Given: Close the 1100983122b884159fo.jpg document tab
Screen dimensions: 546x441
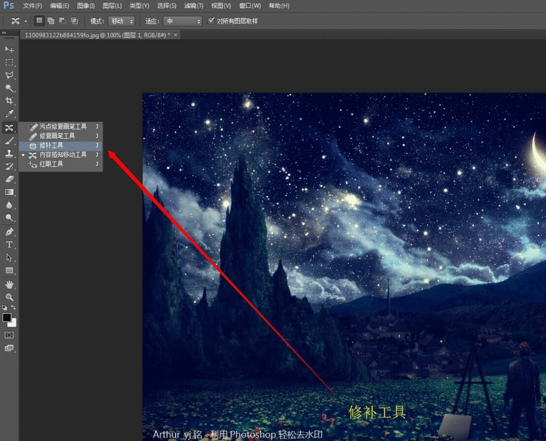Looking at the screenshot, I should 175,35.
